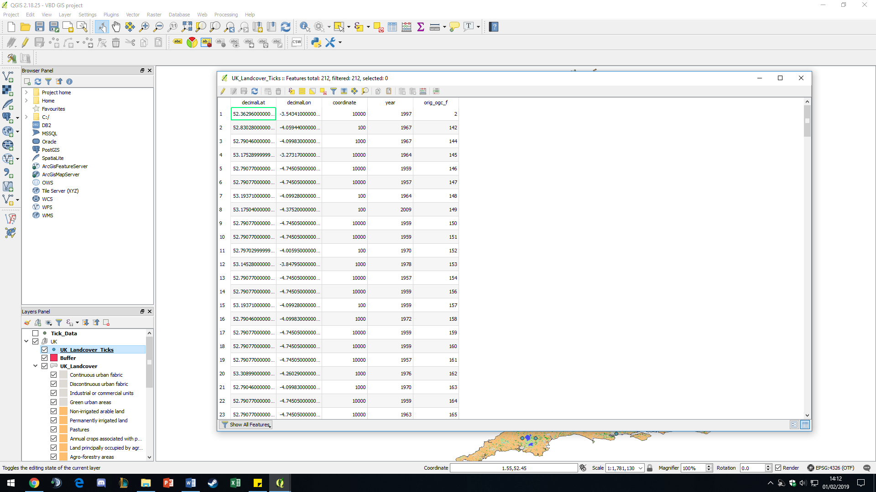Open field calculator in attribute table
Screen dimensions: 876x492
click(423, 91)
